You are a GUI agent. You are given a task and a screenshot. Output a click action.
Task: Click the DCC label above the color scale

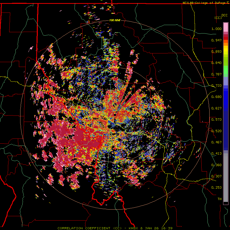(x=224, y=15)
